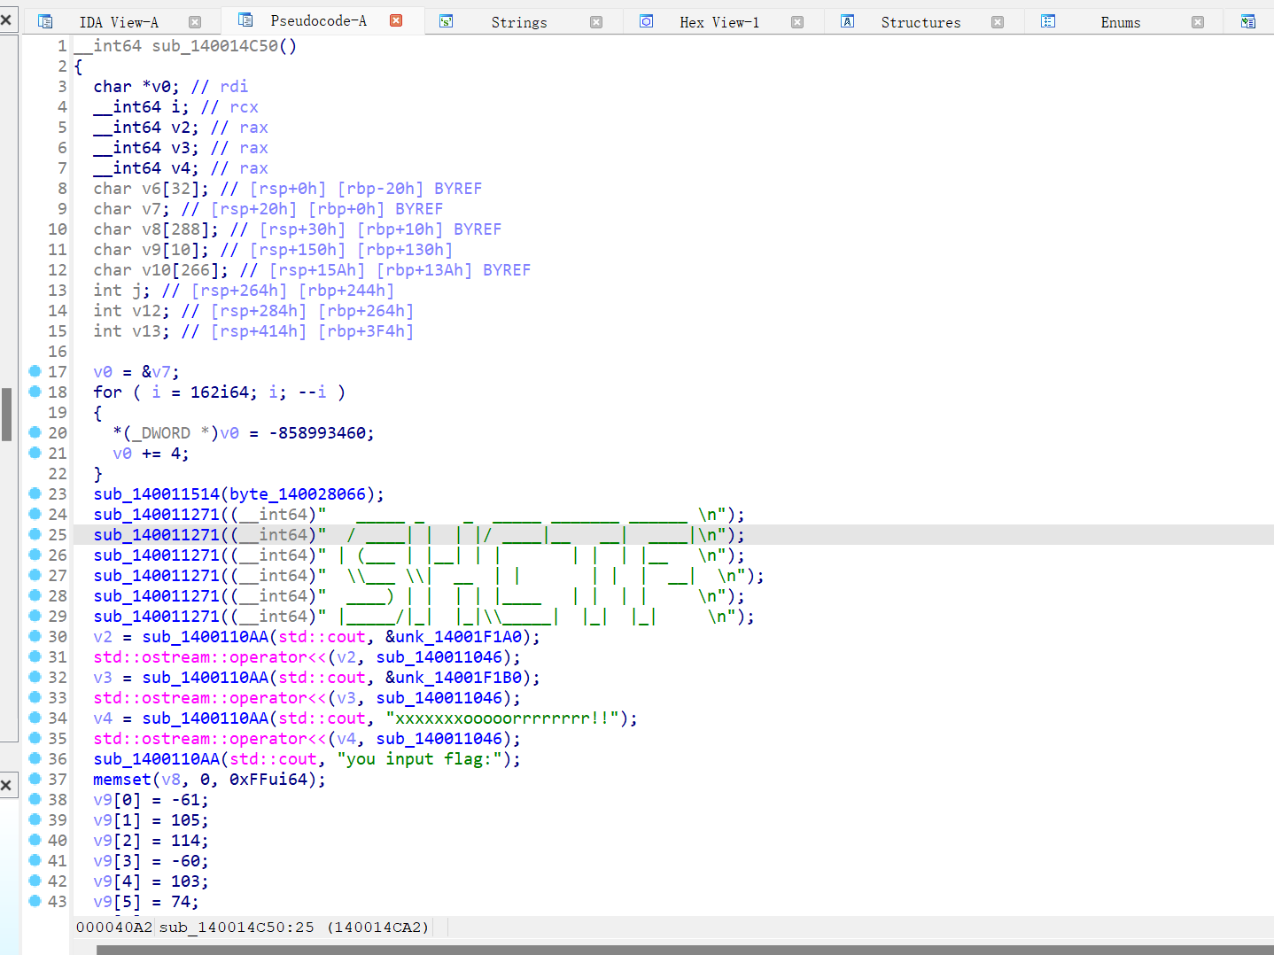Switch to the Hex View-1 tab
The height and width of the screenshot is (955, 1274).
(719, 22)
